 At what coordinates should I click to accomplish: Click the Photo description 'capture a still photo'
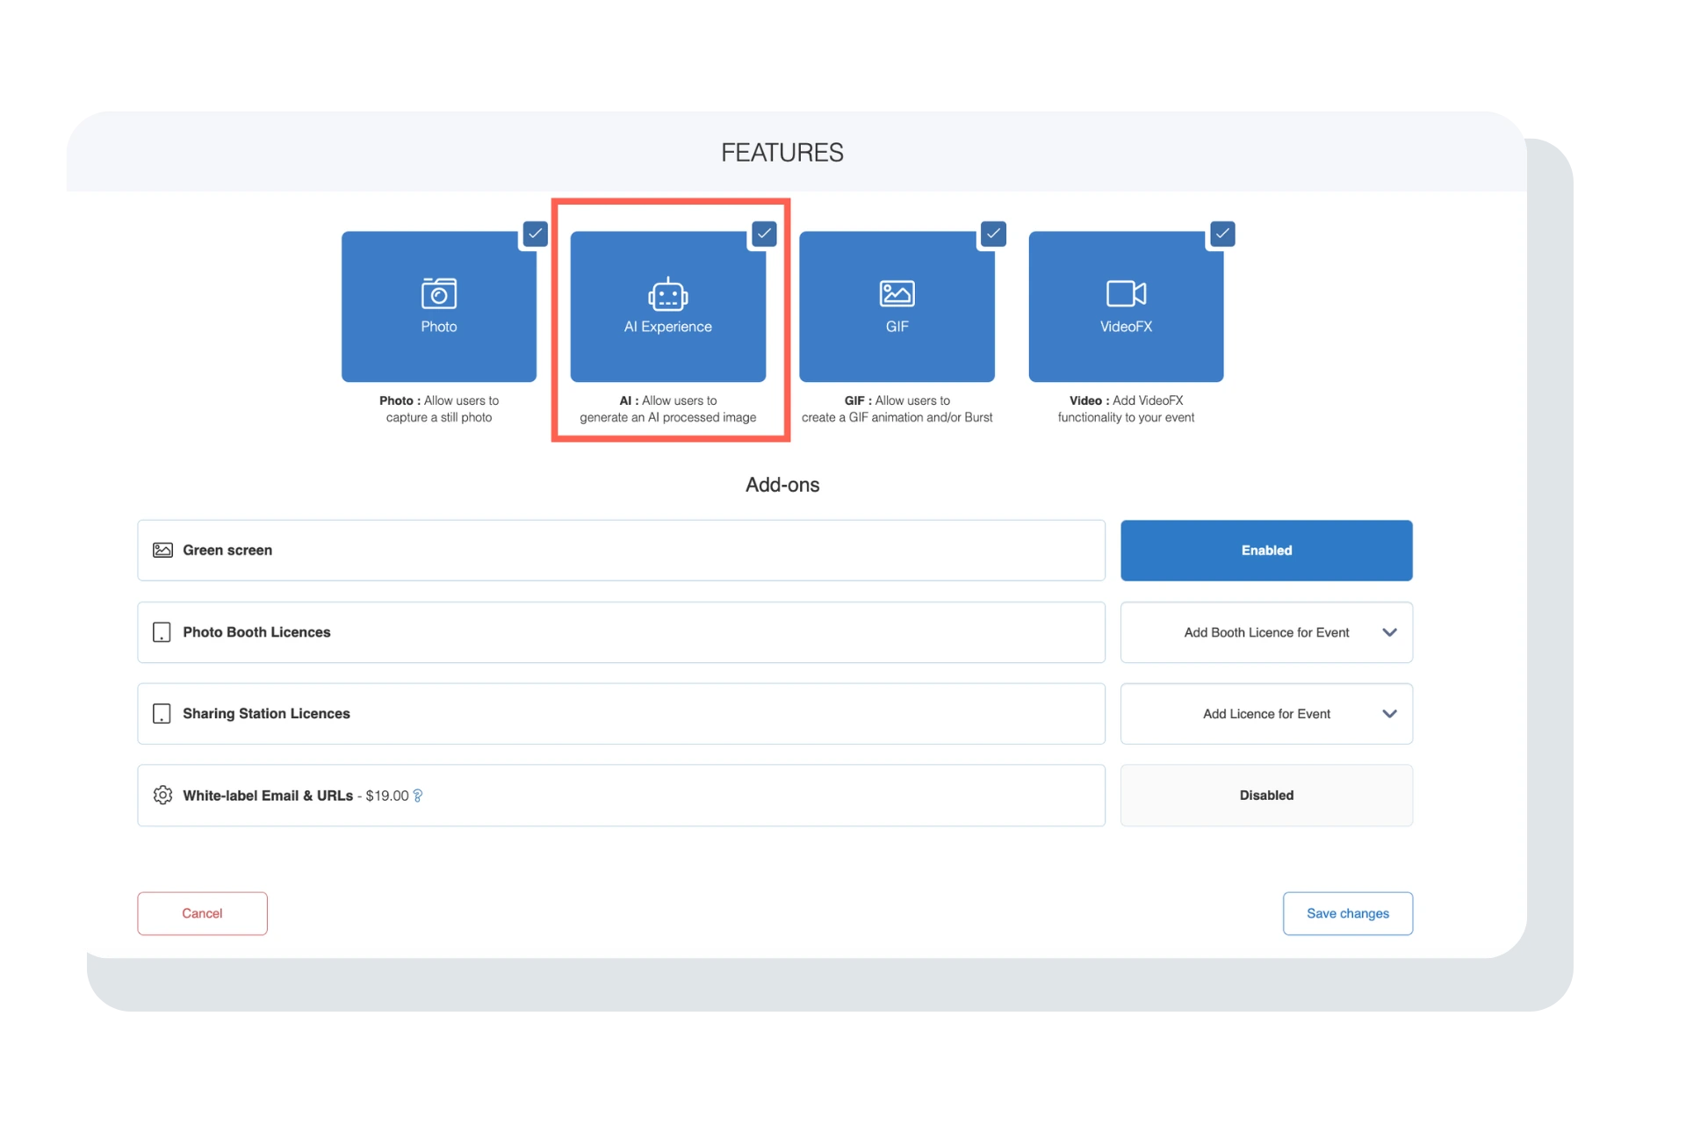(x=438, y=418)
